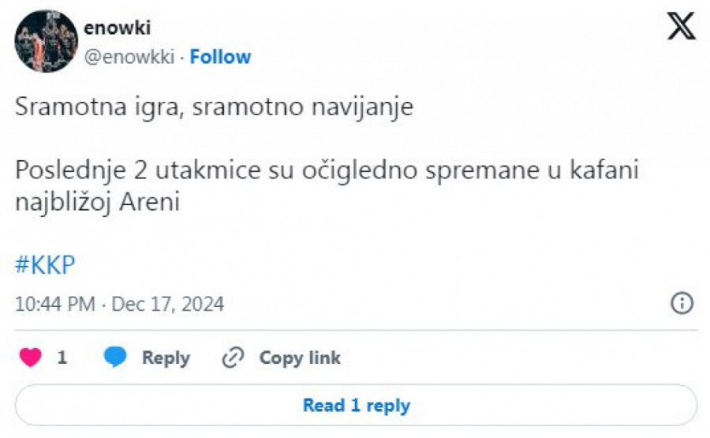
Task: Select the Copy link text
Action: 300,358
